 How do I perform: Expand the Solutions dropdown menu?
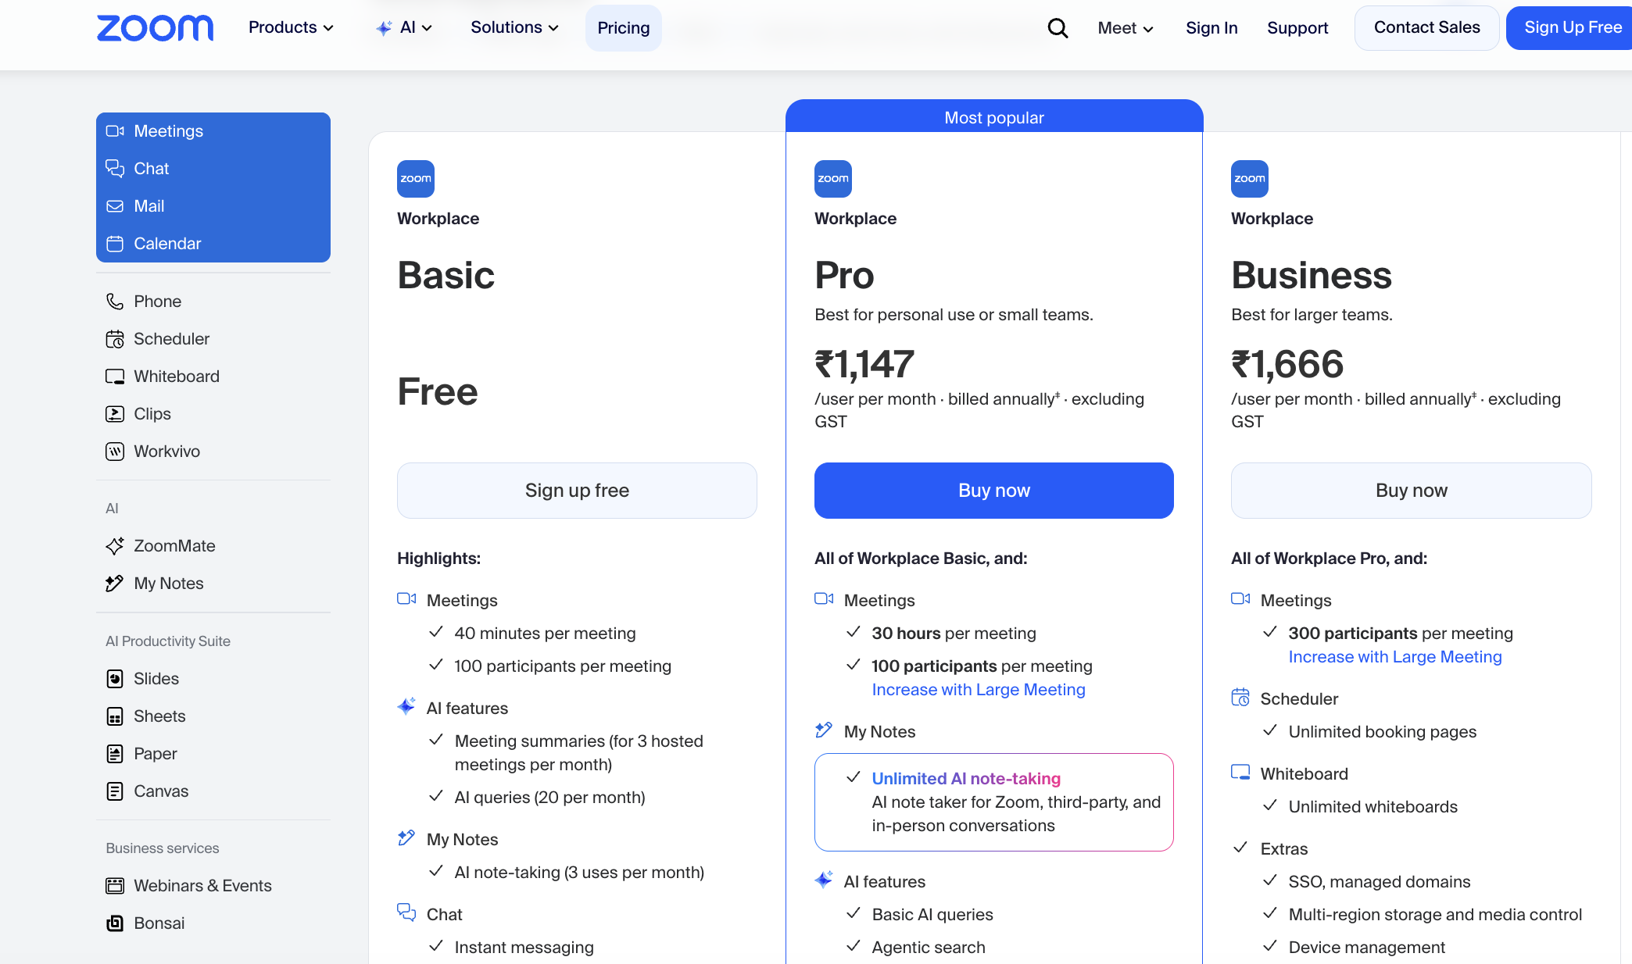point(514,27)
